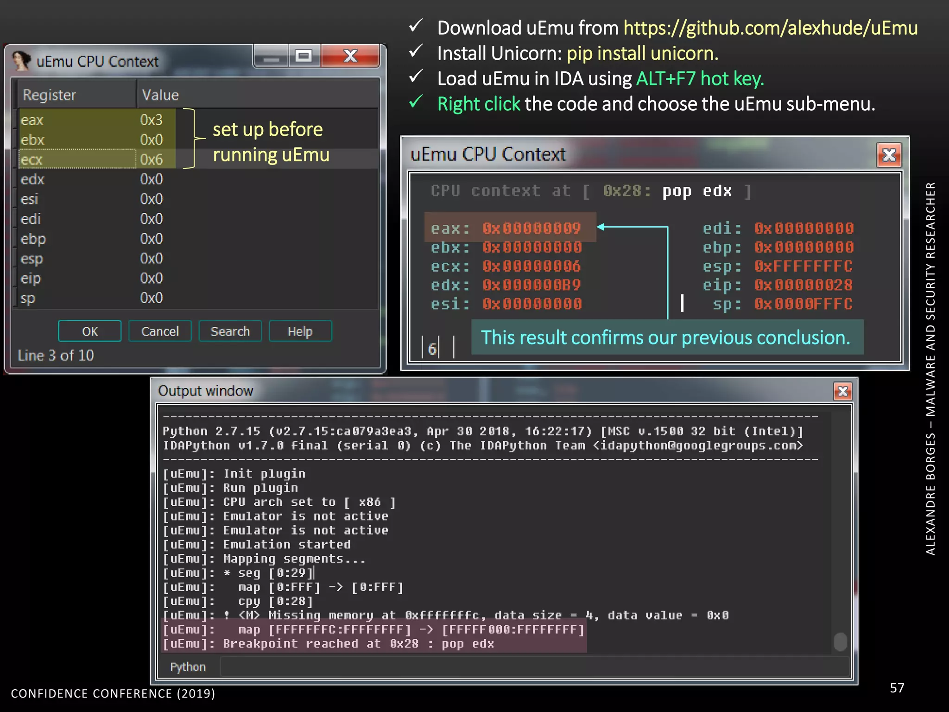Click the Python command input field

click(x=535, y=667)
